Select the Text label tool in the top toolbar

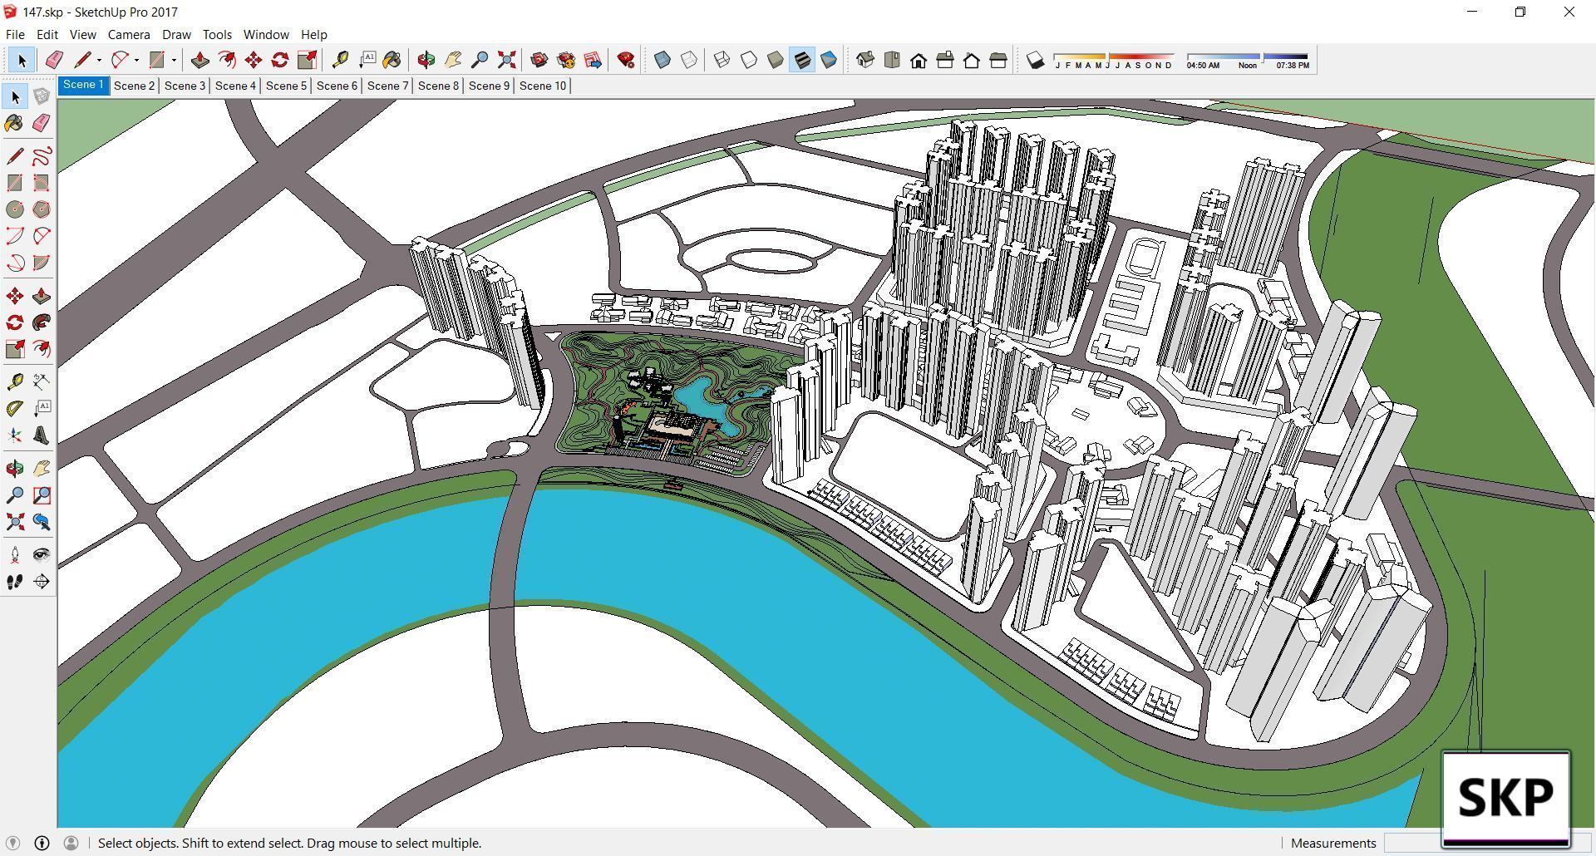[x=367, y=60]
